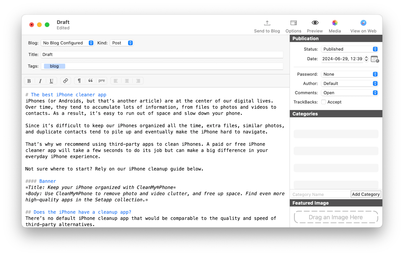Click the pilcrow paragraph icon
Screen dimensions: 404x256
[x=79, y=80]
